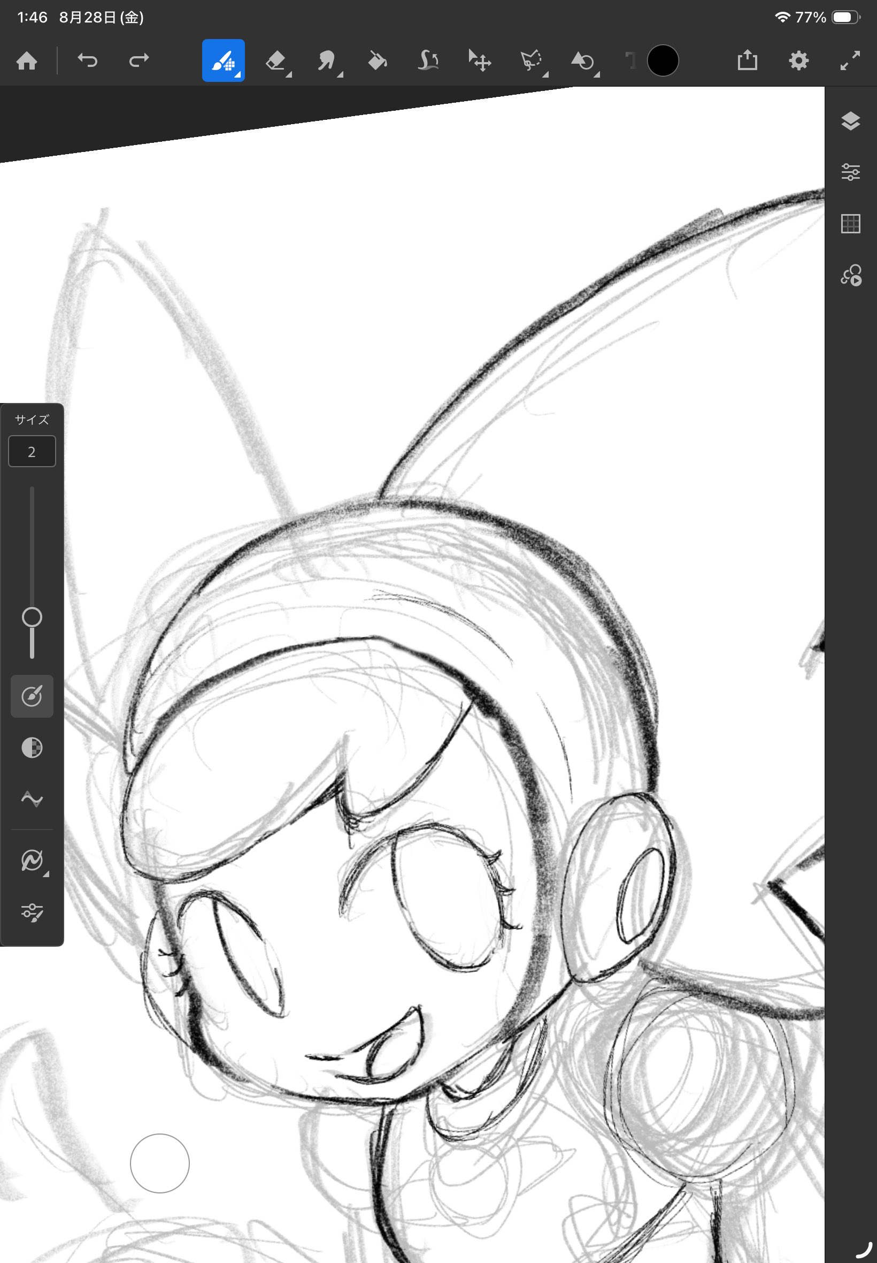
Task: Undo the last stroke
Action: click(x=87, y=60)
